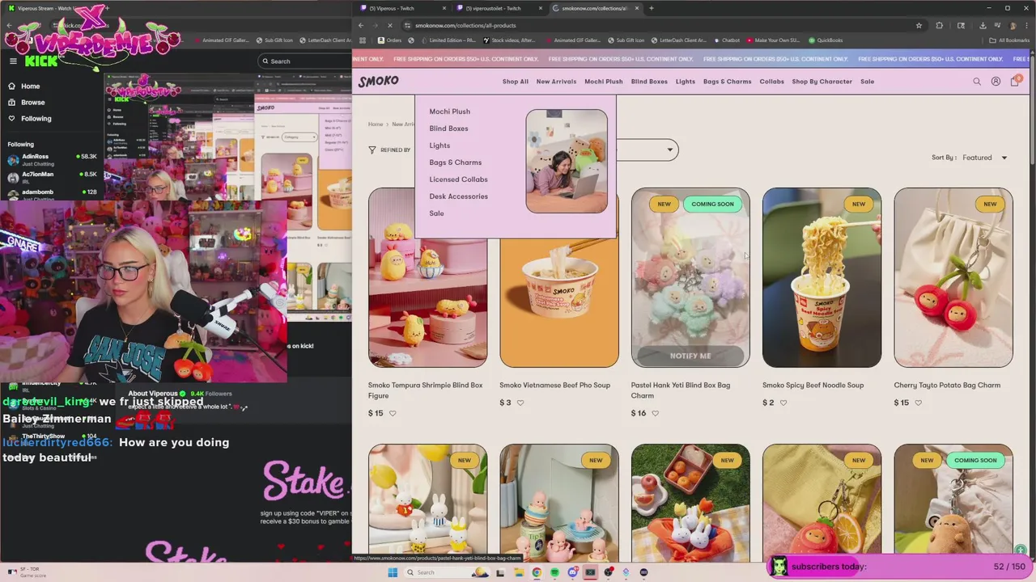Open the Lights navigation menu
Screen dimensions: 1036x582
pos(686,82)
